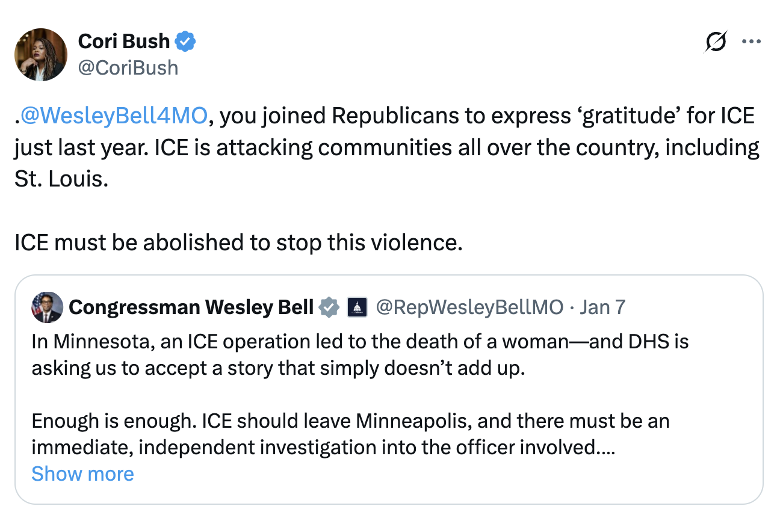This screenshot has height=515, width=780.
Task: Click the Capitol building affiliation badge
Action: point(356,307)
